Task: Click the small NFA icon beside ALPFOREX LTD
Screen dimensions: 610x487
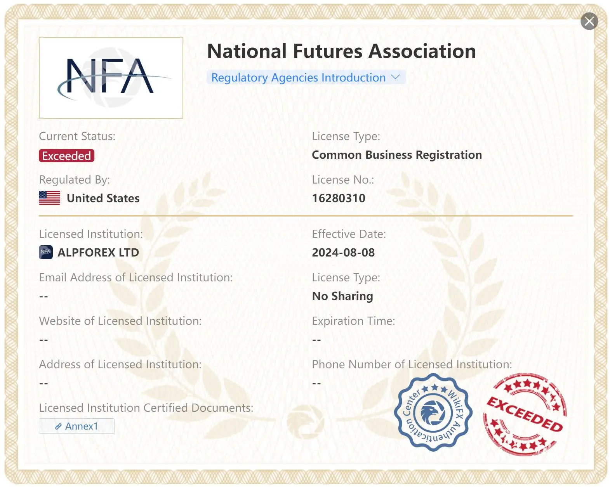Action: (46, 252)
